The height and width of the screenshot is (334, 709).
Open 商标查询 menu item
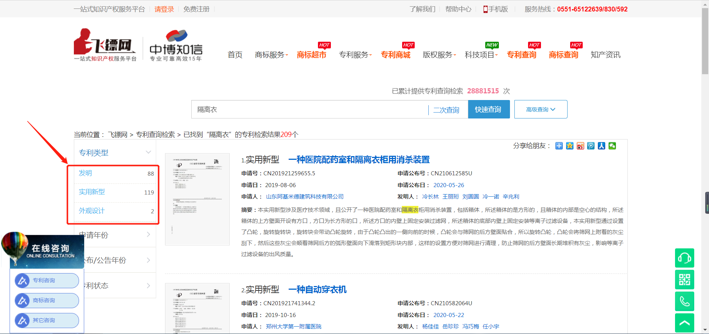point(564,55)
